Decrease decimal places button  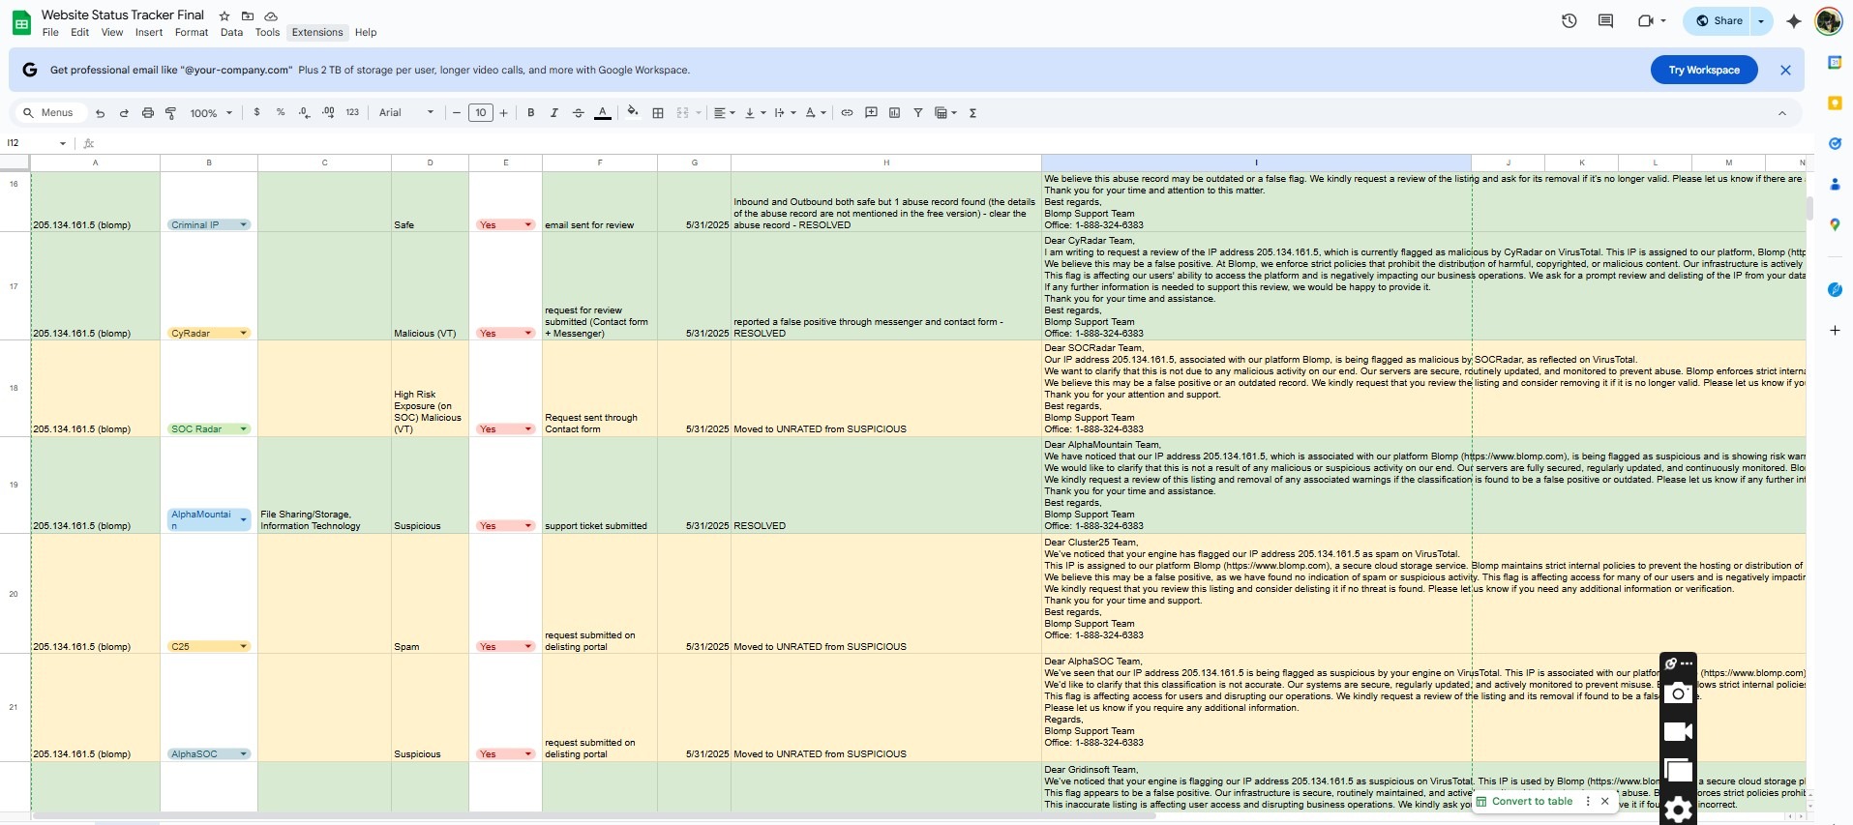(305, 112)
